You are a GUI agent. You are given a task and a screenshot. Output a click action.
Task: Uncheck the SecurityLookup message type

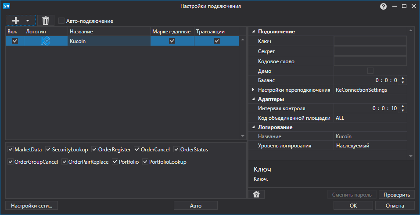[x=48, y=149]
